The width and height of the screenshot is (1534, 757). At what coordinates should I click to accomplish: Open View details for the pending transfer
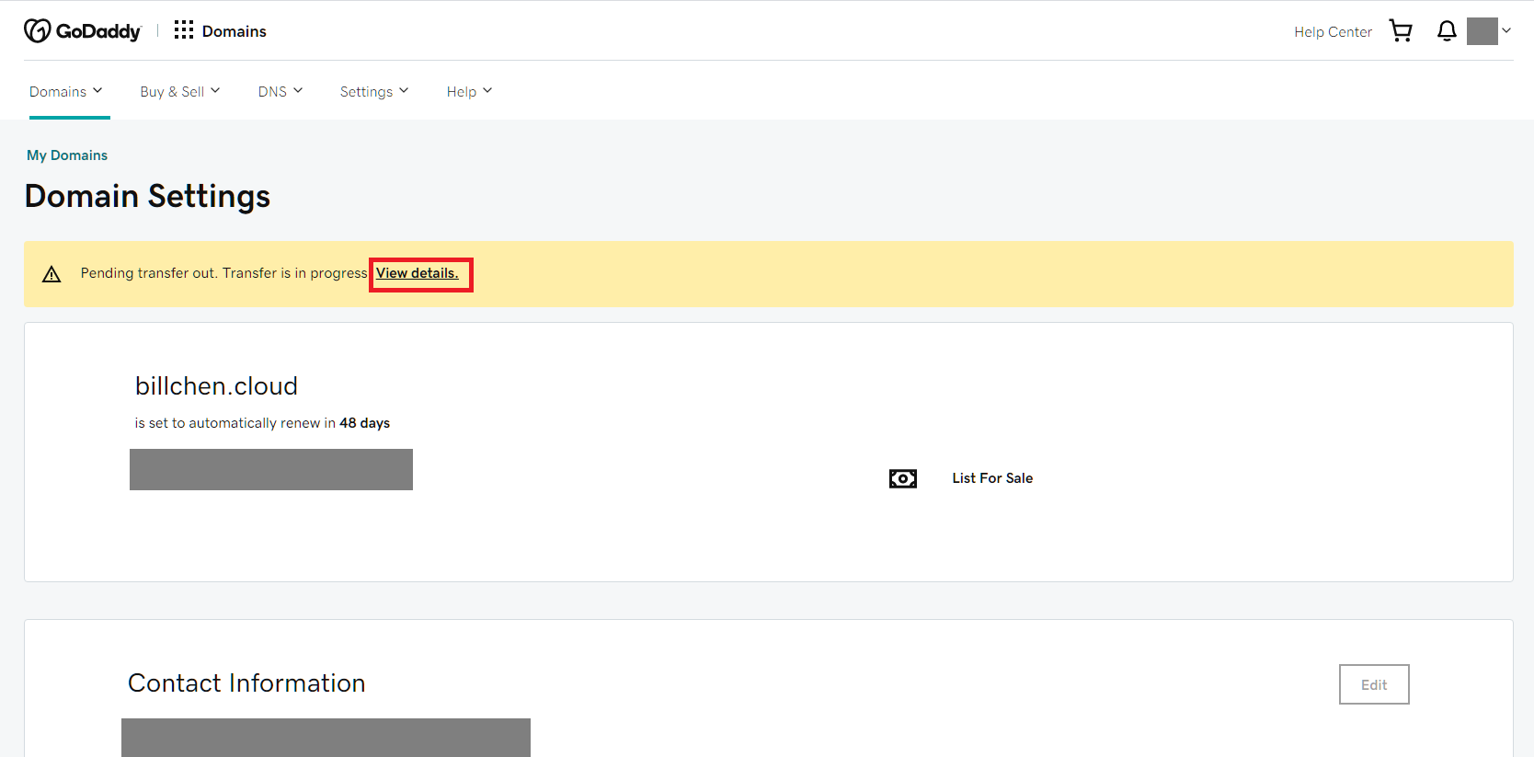click(418, 273)
